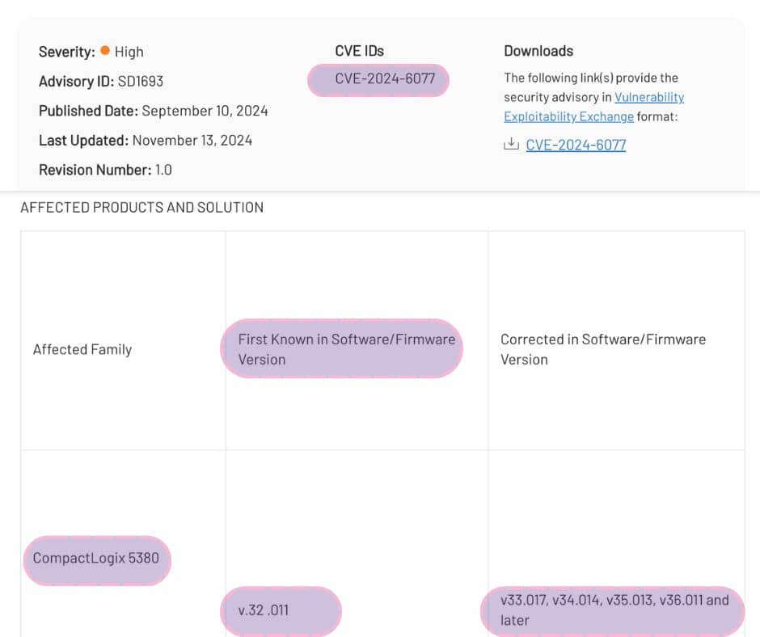The height and width of the screenshot is (637, 760).
Task: Click the orange High severity indicator dot
Action: pyautogui.click(x=103, y=52)
